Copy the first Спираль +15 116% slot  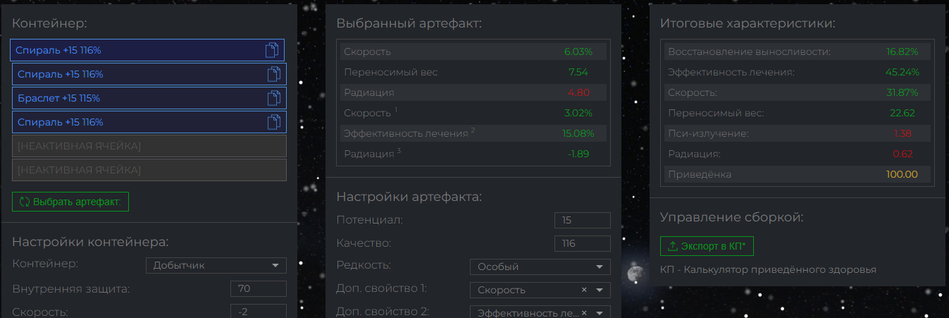point(271,50)
